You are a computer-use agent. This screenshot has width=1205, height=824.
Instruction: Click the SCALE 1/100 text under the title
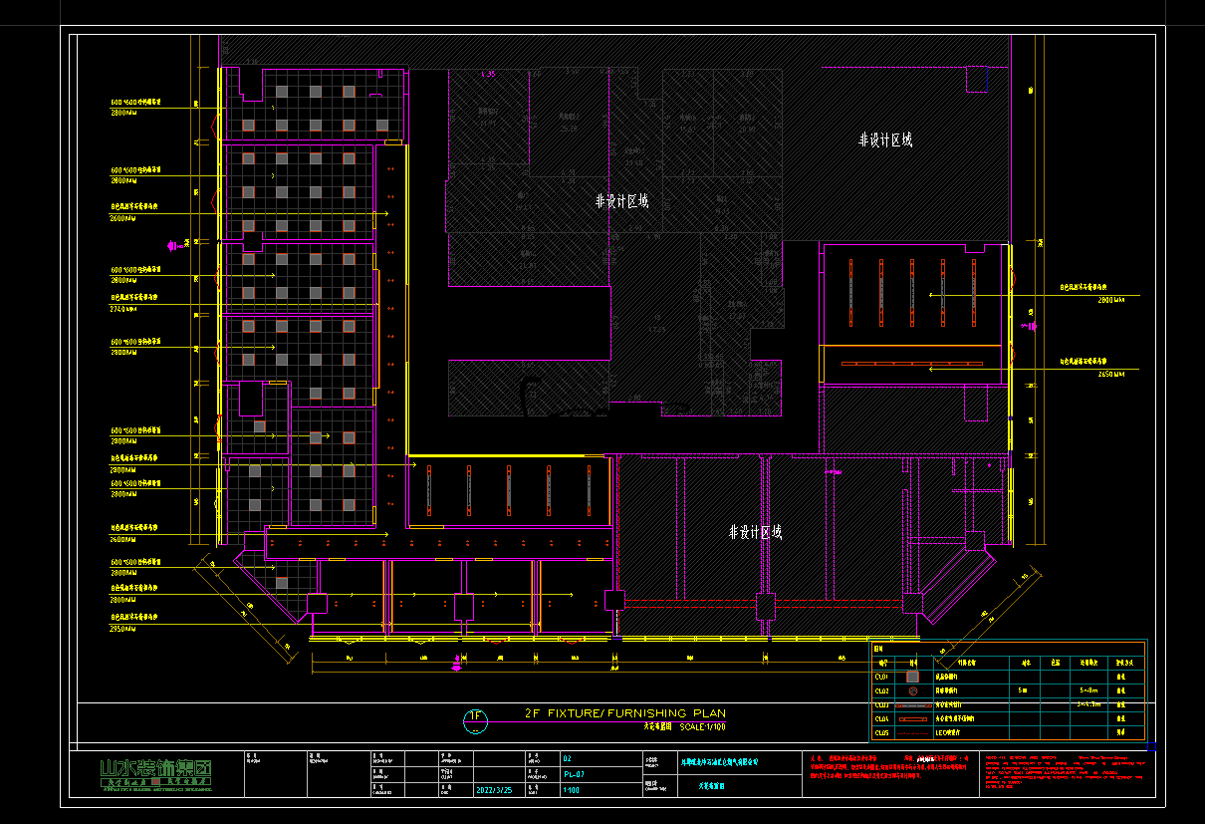tap(703, 727)
